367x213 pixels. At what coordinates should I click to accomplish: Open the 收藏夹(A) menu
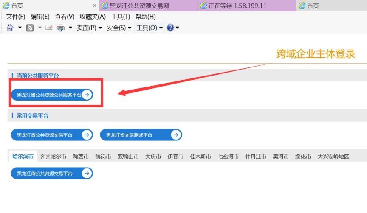tap(93, 17)
